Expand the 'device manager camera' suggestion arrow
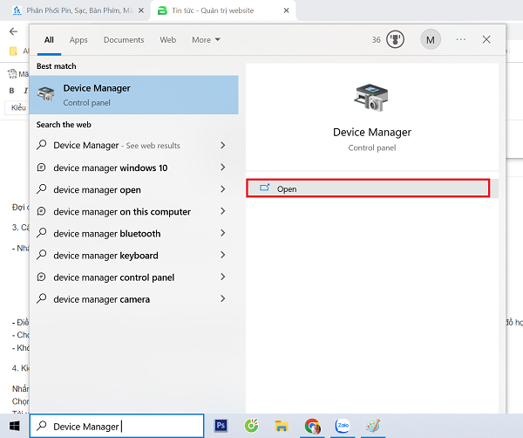 coord(223,299)
